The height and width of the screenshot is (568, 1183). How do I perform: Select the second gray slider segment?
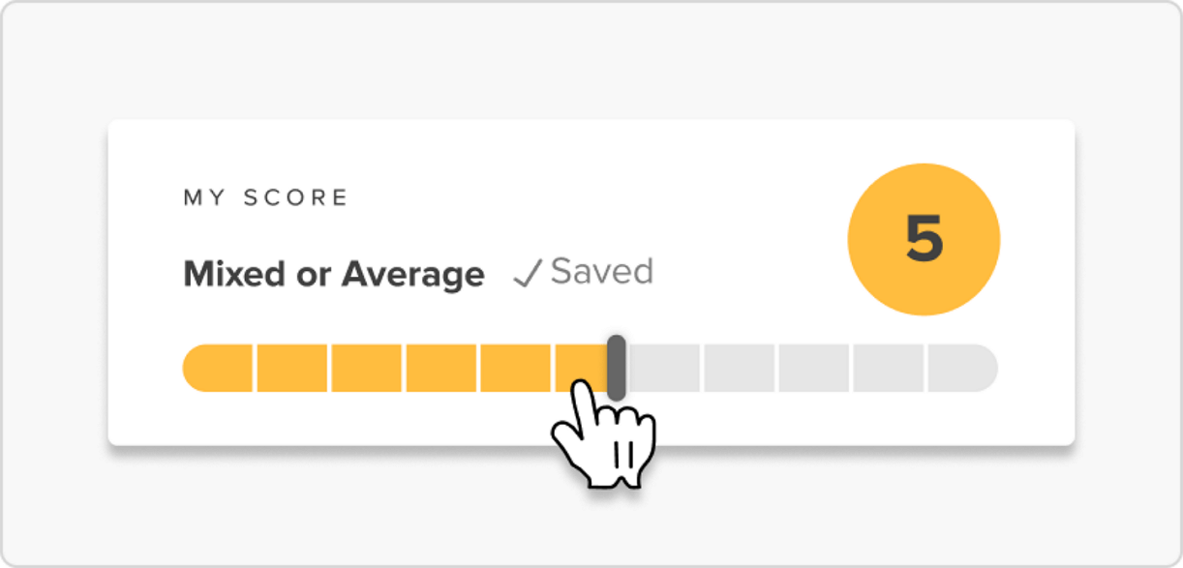point(739,369)
